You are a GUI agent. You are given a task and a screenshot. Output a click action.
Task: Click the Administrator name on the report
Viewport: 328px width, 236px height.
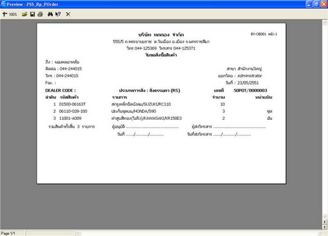click(250, 76)
